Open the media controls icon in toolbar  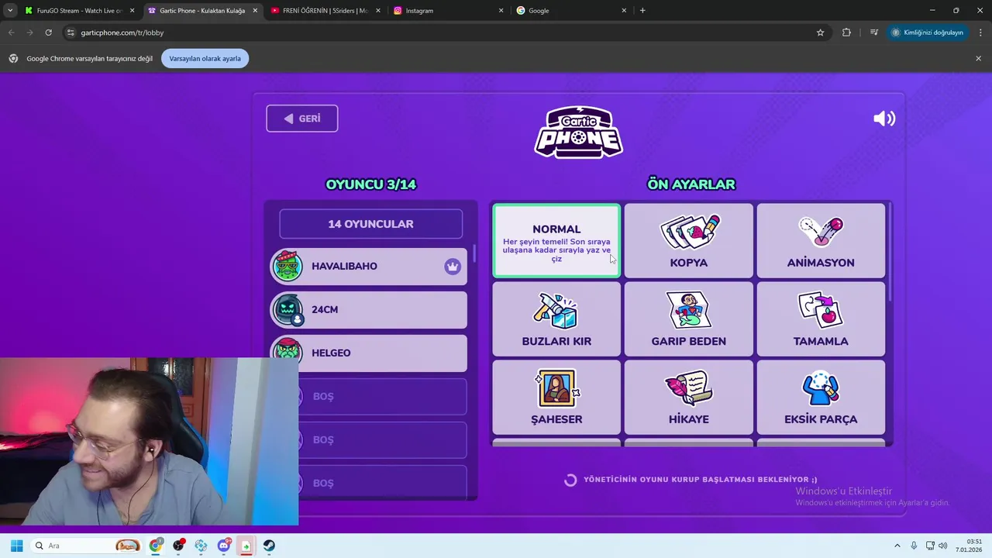874,33
